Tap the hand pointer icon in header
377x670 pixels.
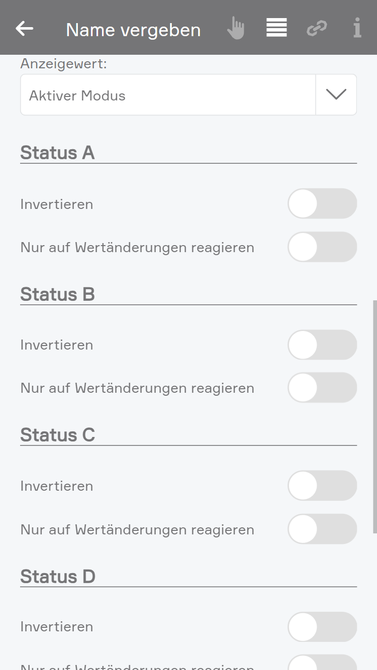(235, 28)
